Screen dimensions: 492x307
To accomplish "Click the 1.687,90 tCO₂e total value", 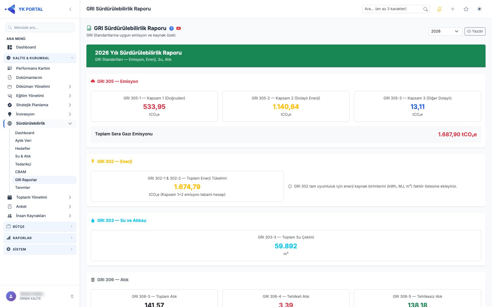I will click(457, 134).
